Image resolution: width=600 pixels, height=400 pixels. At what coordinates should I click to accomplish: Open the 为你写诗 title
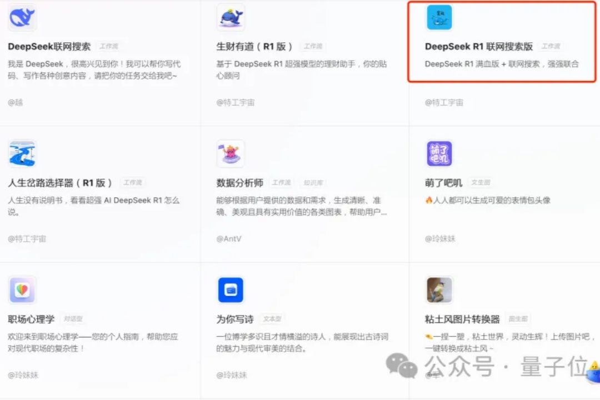tap(235, 319)
